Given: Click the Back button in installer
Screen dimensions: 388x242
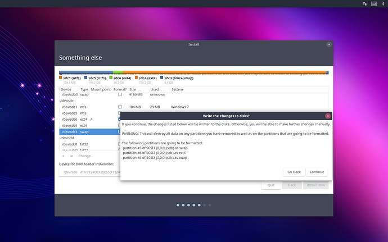Looking at the screenshot, I should click(292, 185).
